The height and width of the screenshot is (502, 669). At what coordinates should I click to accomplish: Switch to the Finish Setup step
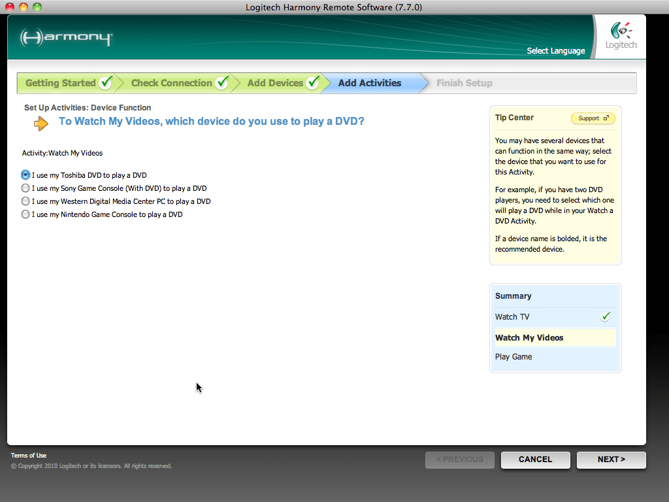464,83
